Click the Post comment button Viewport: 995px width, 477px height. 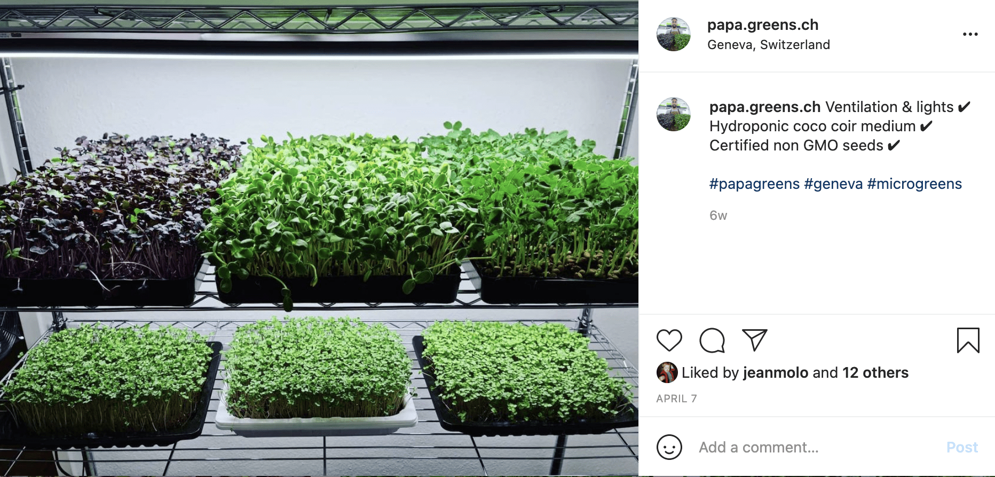click(x=962, y=447)
